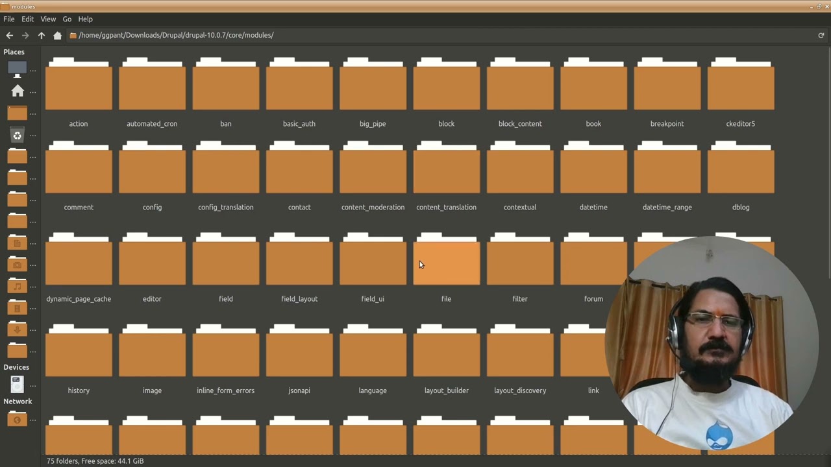831x467 pixels.
Task: Go back using the left arrow
Action: pos(9,35)
